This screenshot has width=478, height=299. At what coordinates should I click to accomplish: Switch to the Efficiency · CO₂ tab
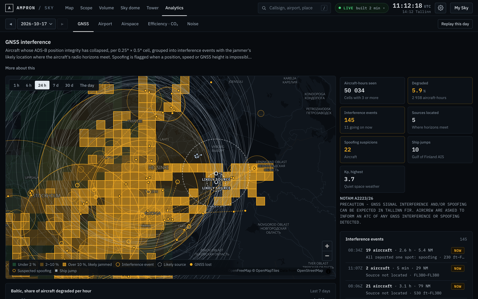[x=163, y=24]
